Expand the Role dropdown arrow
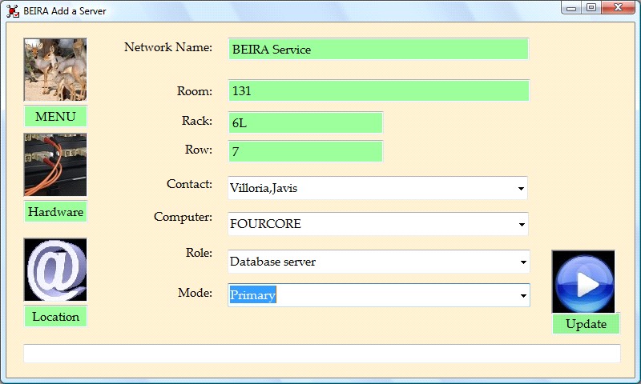The image size is (641, 384). tap(522, 262)
